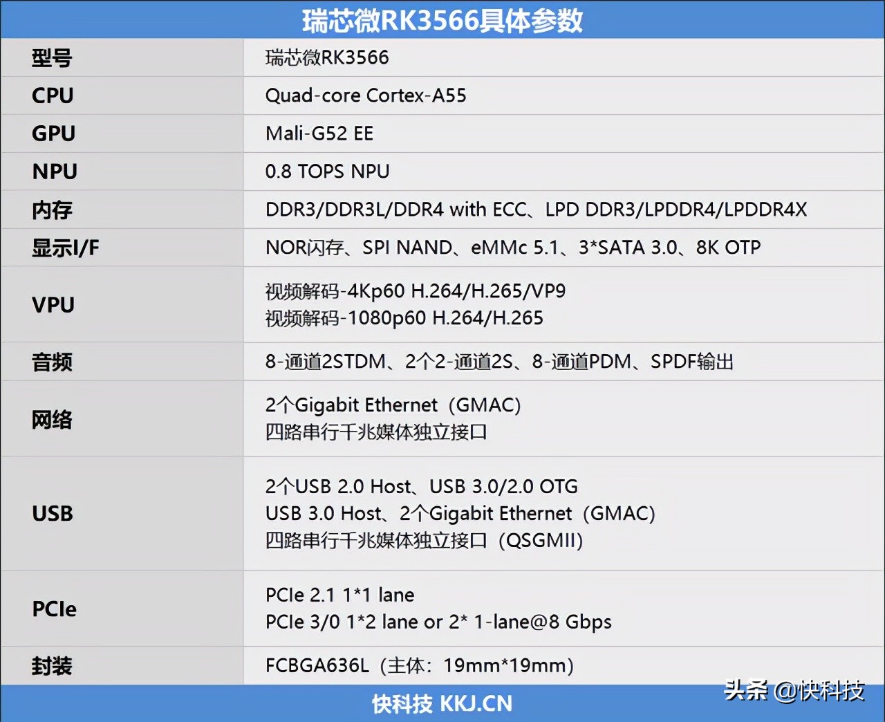Screen dimensions: 885x722
Task: Click the 瑞芯微RK3566具体参数 title bar
Action: pyautogui.click(x=442, y=20)
